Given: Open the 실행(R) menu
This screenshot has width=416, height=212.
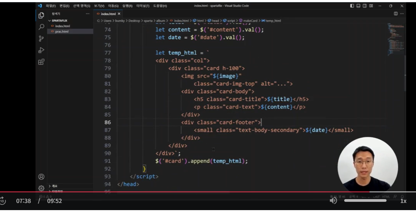Looking at the screenshot, I should point(127,6).
